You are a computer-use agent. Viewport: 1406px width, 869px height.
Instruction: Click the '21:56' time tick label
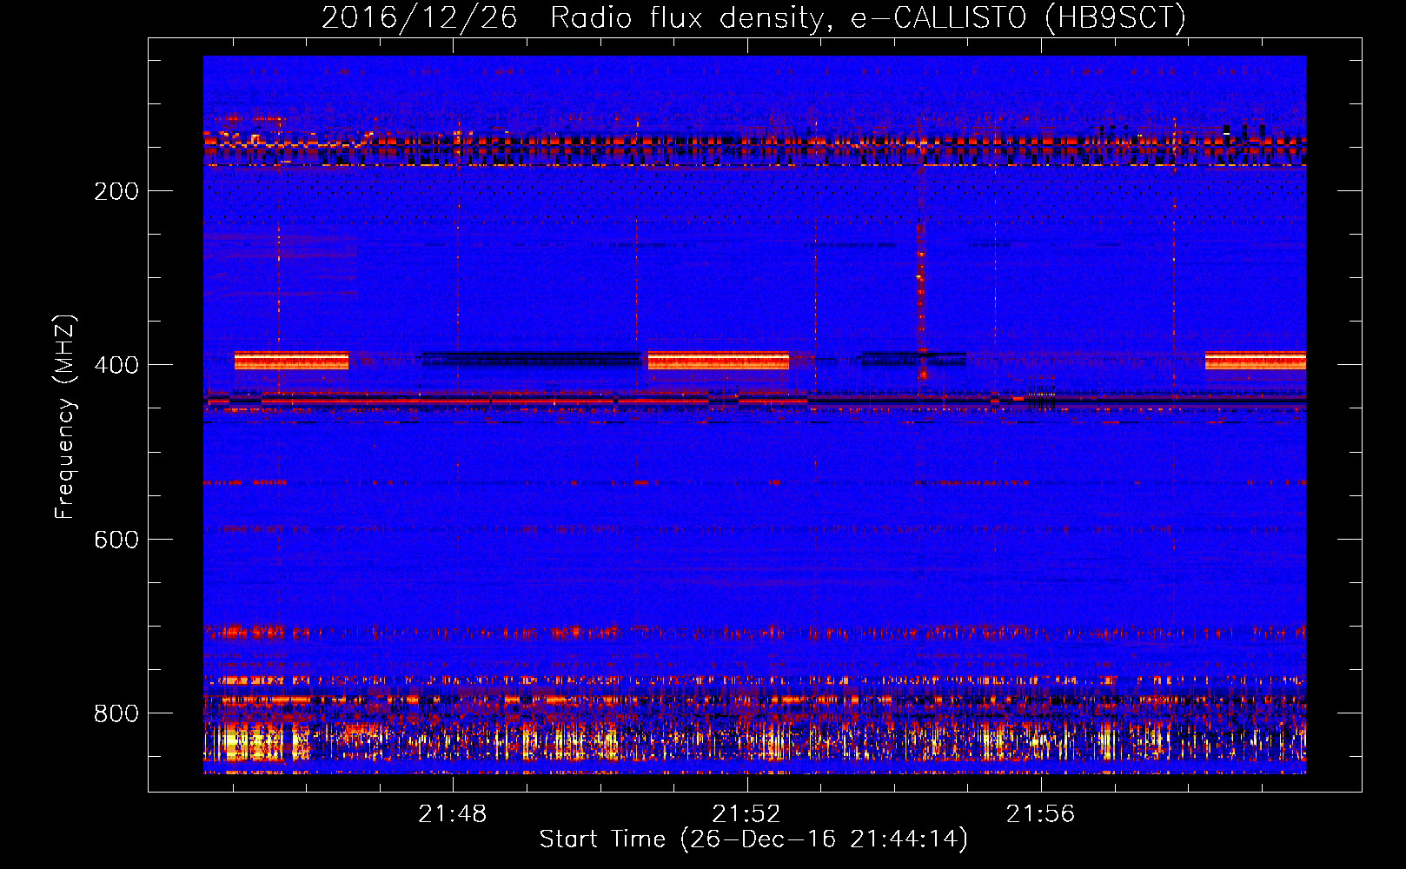[x=1040, y=814]
